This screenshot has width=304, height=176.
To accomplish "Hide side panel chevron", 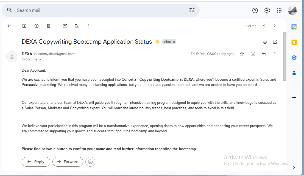I will (x=294, y=167).
